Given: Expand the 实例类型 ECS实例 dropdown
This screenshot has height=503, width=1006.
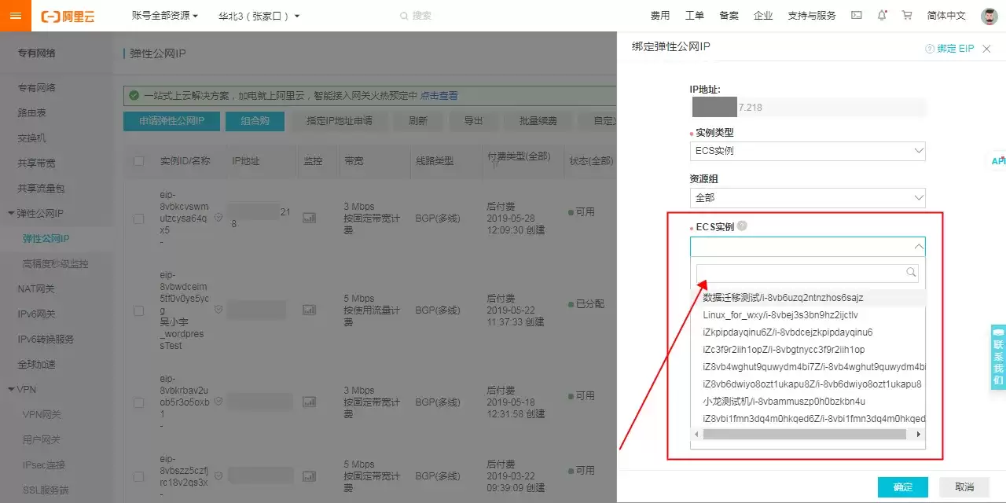Looking at the screenshot, I should click(x=807, y=151).
